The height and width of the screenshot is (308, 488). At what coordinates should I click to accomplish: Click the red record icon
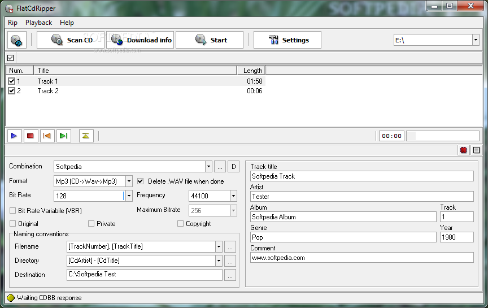point(463,150)
